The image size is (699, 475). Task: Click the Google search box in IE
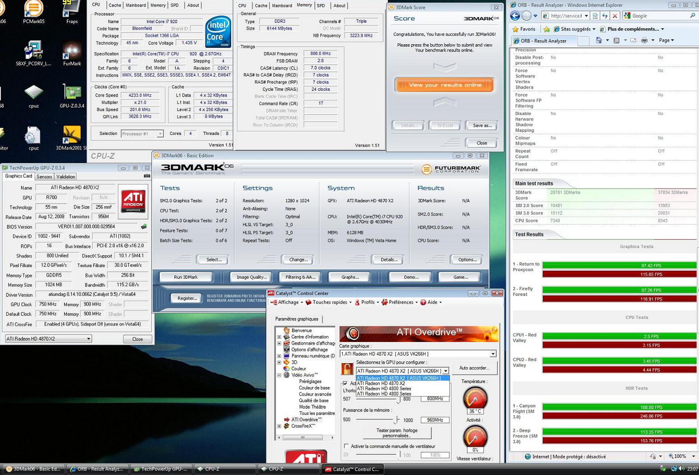click(660, 16)
